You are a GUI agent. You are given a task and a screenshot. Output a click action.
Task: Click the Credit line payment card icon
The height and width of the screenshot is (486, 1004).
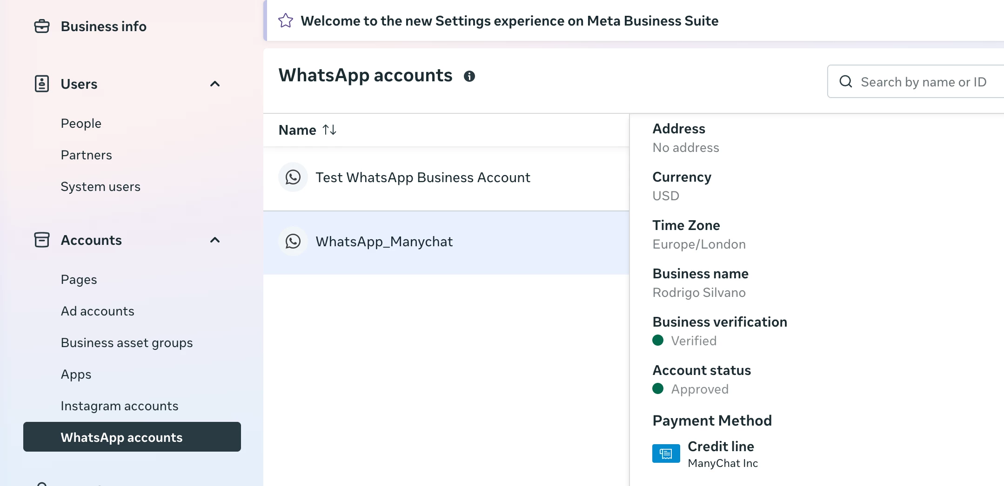666,453
